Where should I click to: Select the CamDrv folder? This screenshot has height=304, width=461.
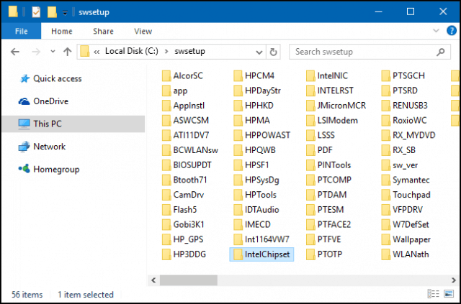click(183, 195)
